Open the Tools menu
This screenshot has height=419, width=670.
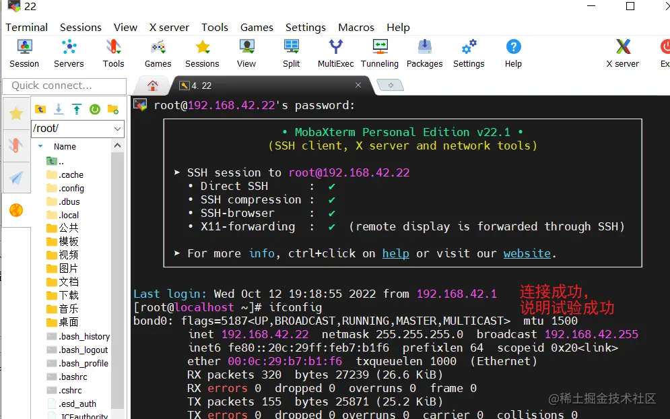tap(215, 28)
